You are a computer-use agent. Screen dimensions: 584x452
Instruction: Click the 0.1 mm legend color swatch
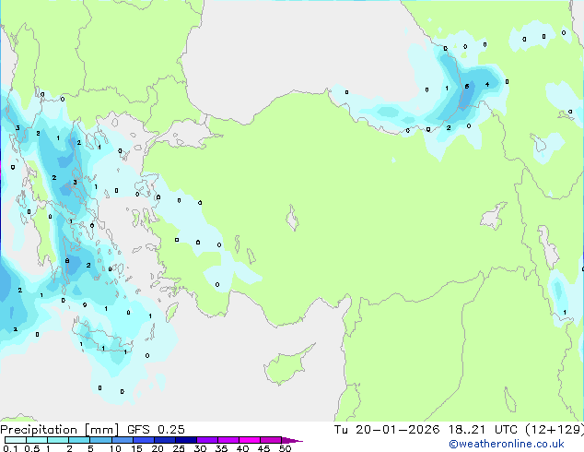16,440
